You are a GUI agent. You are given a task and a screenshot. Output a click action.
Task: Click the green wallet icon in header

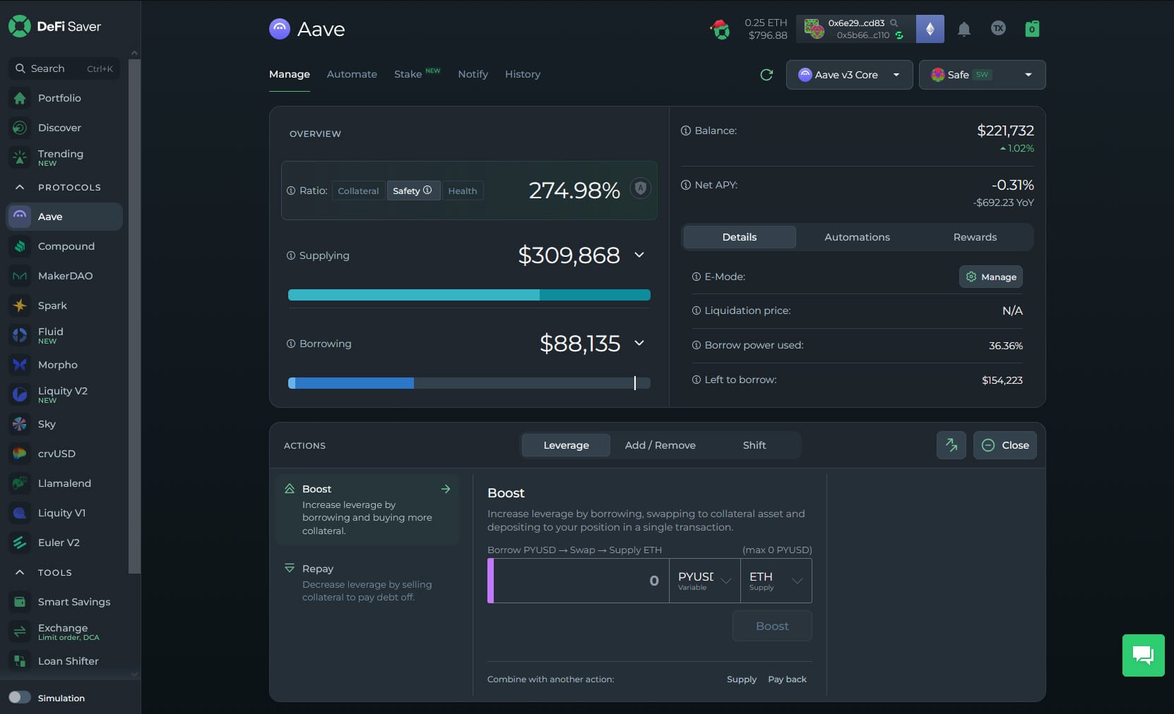click(1031, 29)
